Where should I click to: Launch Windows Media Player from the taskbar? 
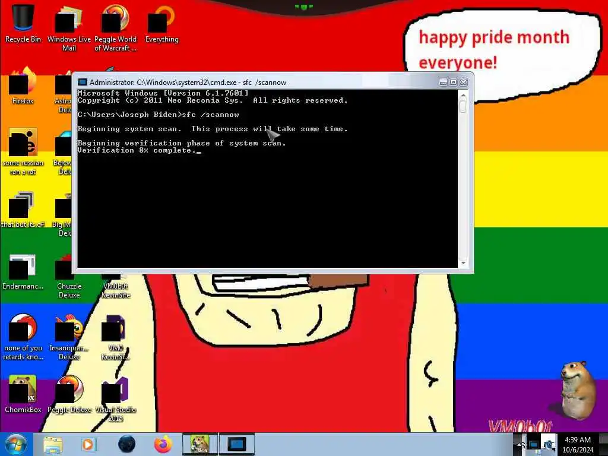(x=88, y=445)
